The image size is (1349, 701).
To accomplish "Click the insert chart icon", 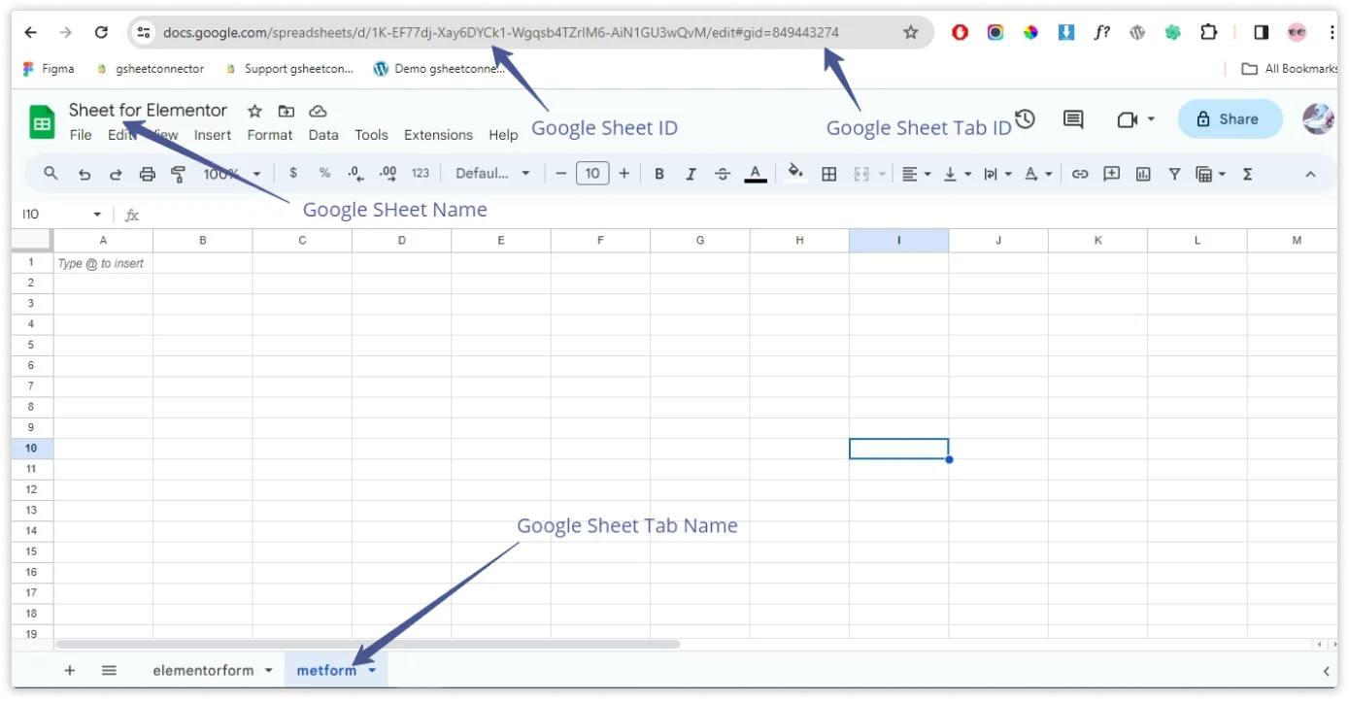I will (1143, 174).
